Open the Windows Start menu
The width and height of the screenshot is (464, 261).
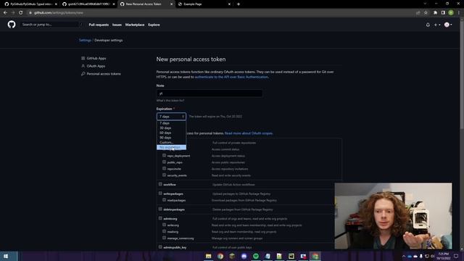tap(6, 256)
